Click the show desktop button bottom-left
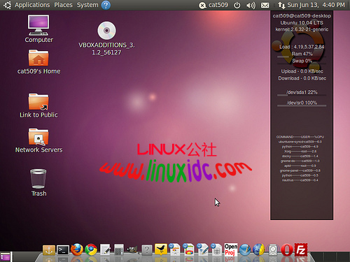 pyautogui.click(x=6, y=257)
